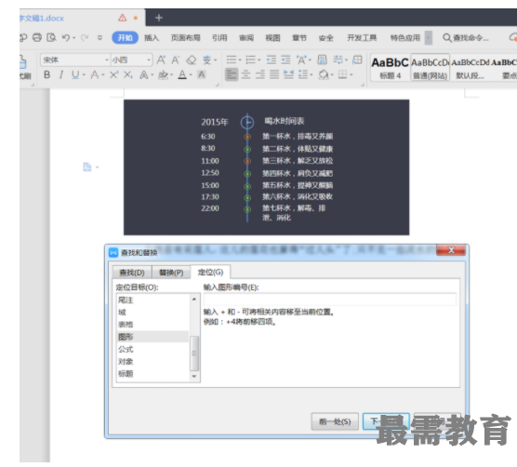Center align the paragraph

pos(245,74)
